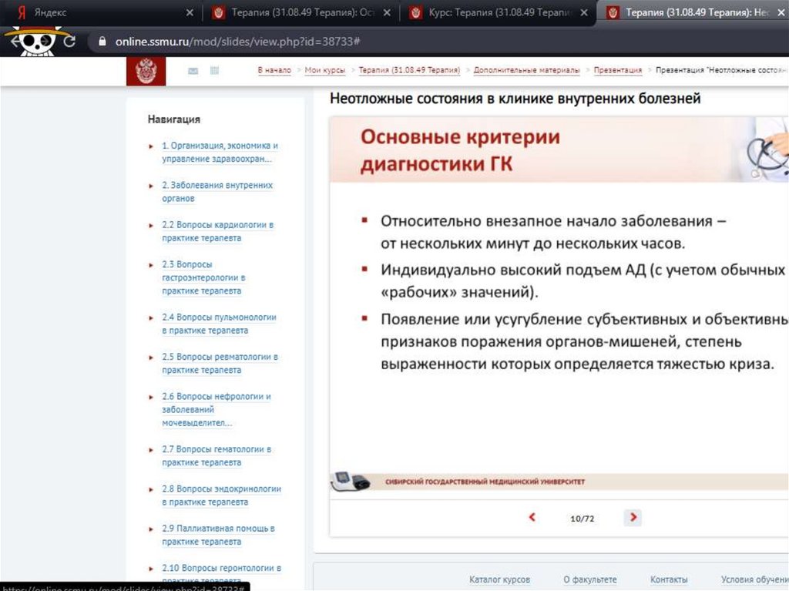Switch to Курс: Терапия tab

(x=499, y=12)
